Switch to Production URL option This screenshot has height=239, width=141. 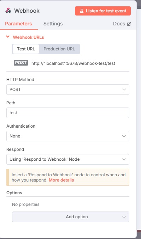59,49
